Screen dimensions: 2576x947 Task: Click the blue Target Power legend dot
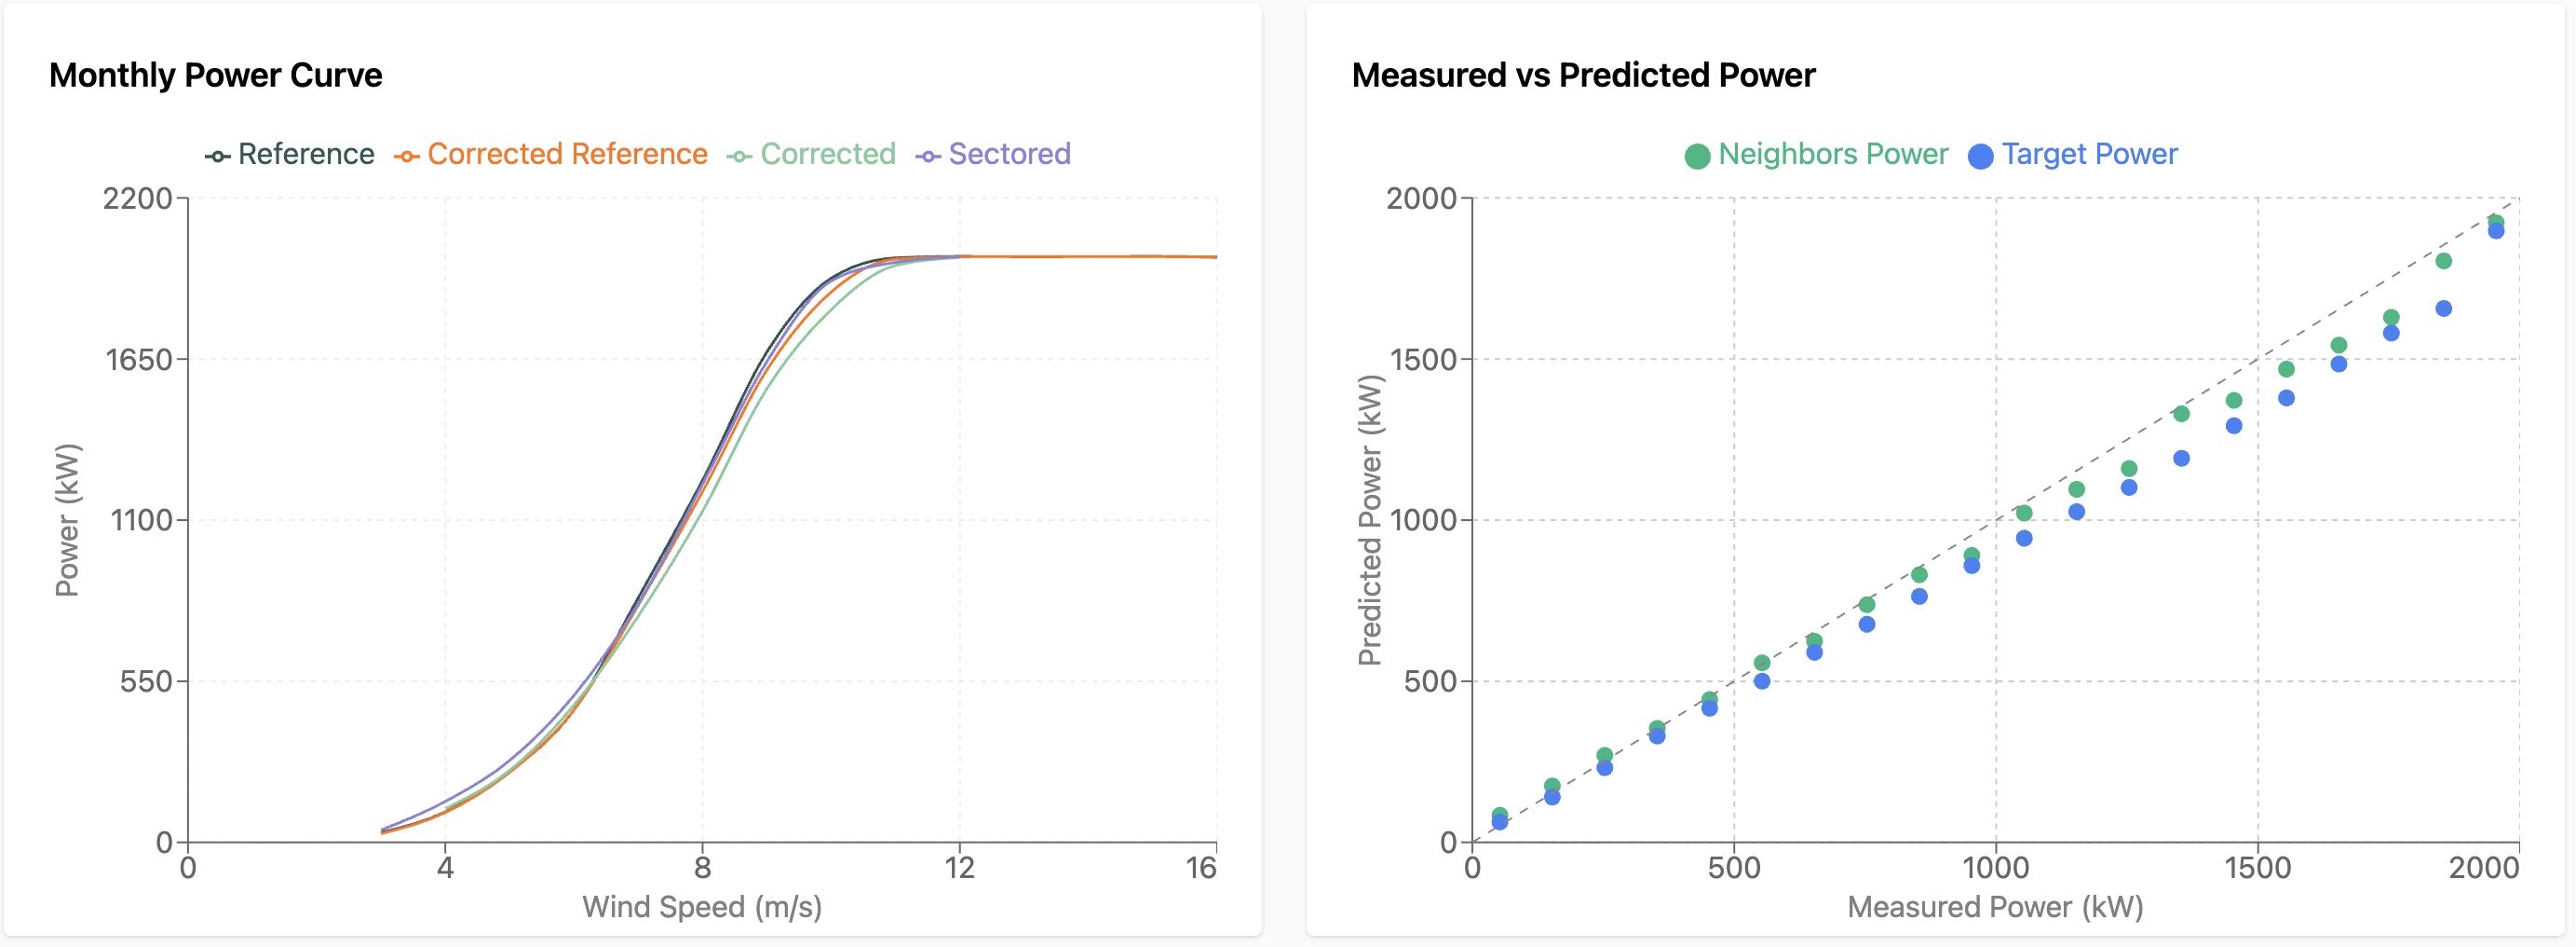point(1980,157)
